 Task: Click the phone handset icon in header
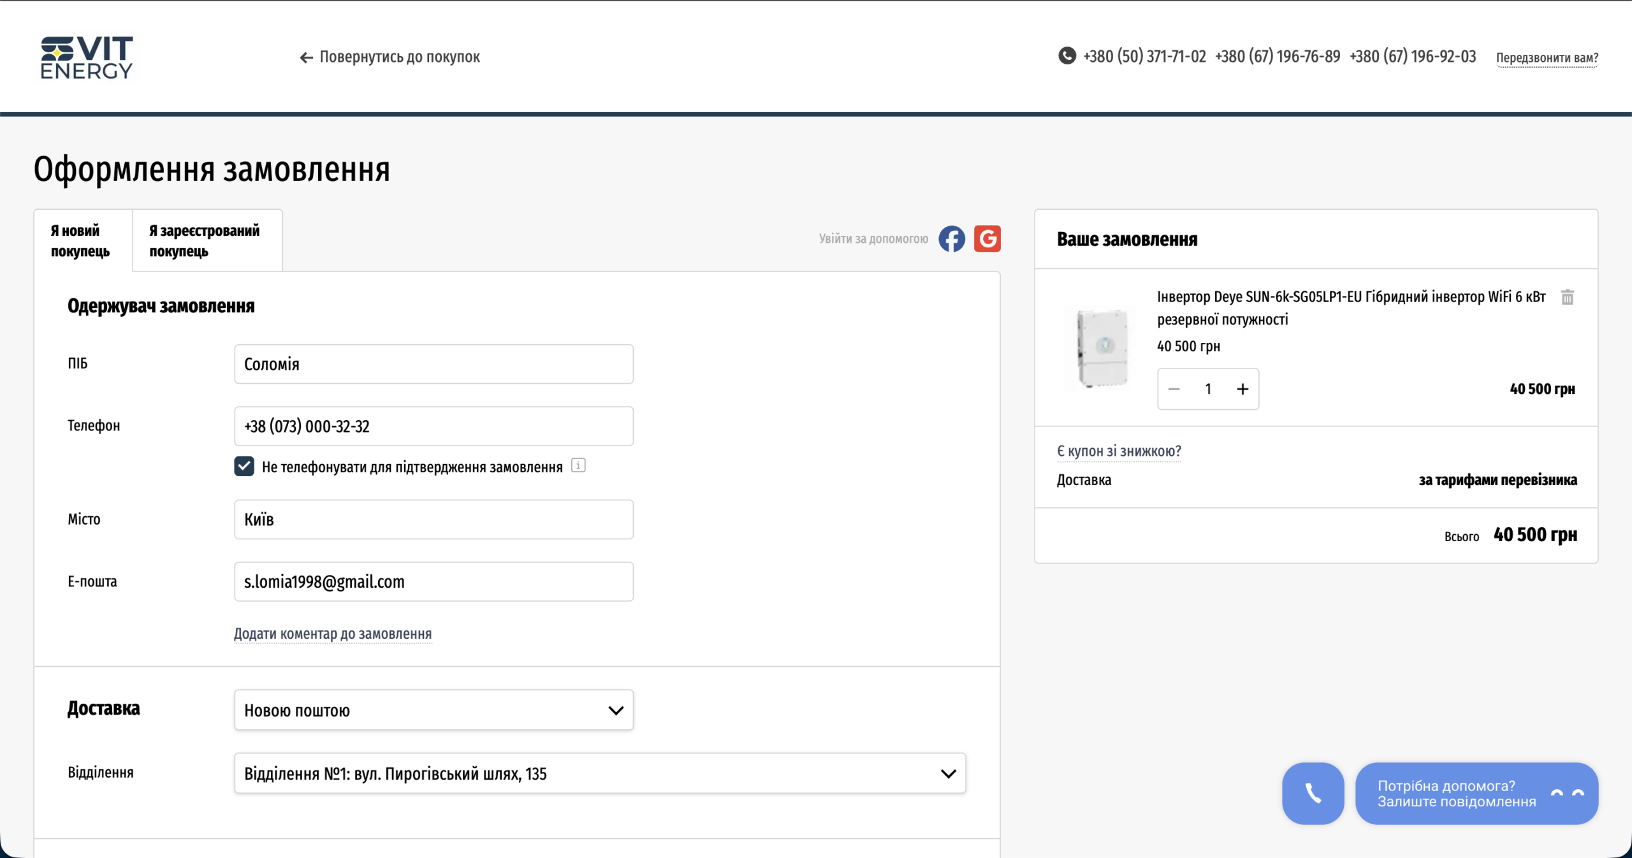tap(1067, 56)
